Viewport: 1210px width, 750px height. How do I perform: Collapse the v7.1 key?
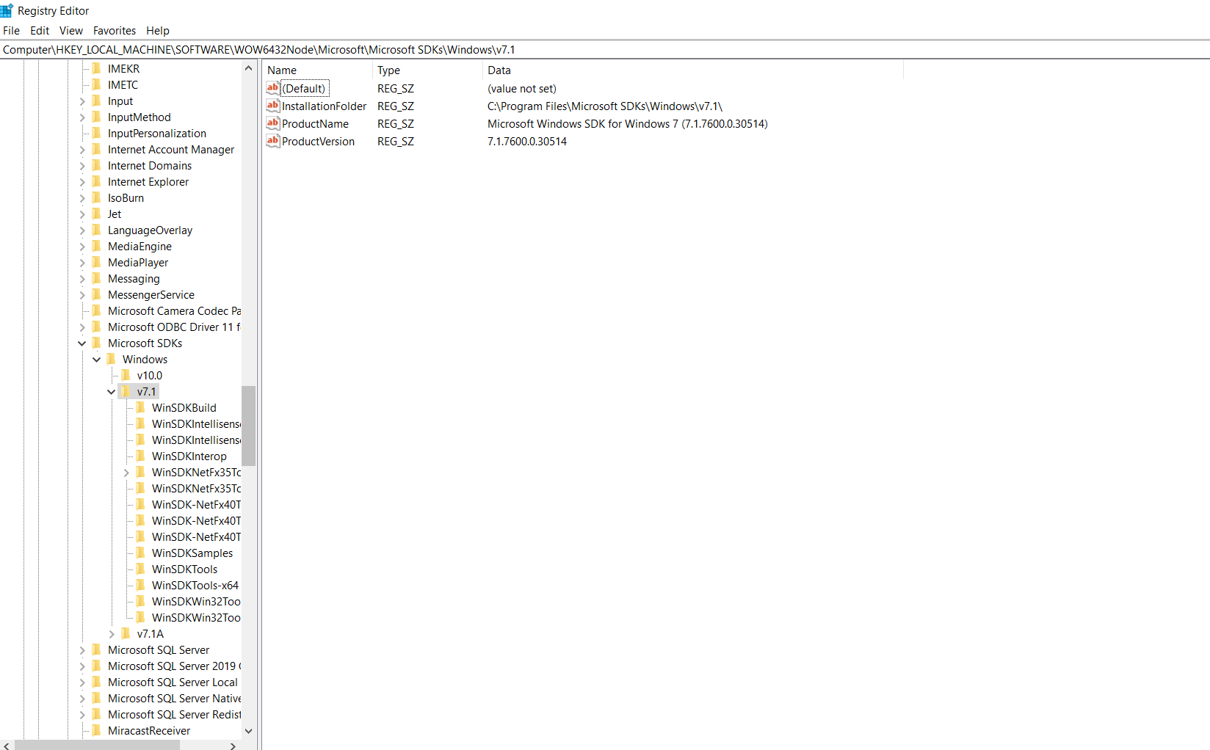tap(112, 392)
